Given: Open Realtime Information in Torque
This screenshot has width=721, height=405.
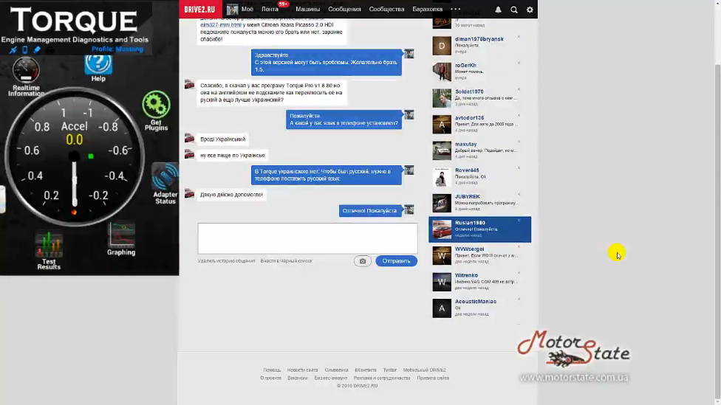Looking at the screenshot, I should click(x=26, y=76).
